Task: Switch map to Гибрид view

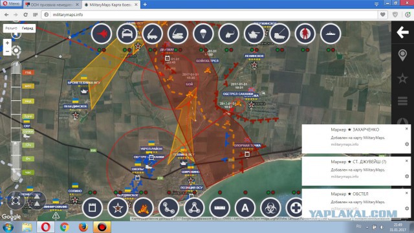Action: pos(27,28)
